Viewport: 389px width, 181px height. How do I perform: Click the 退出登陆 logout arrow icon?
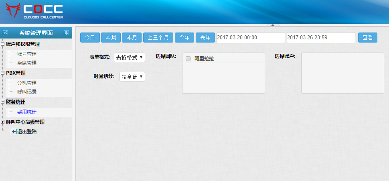[x=14, y=131]
